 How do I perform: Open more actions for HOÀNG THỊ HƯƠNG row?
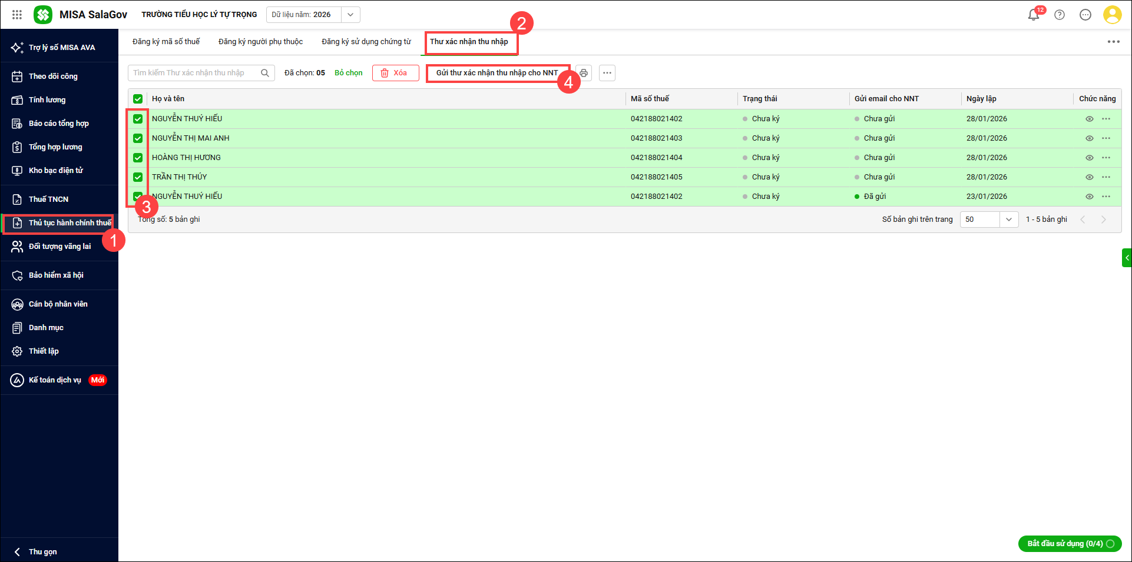pyautogui.click(x=1106, y=158)
